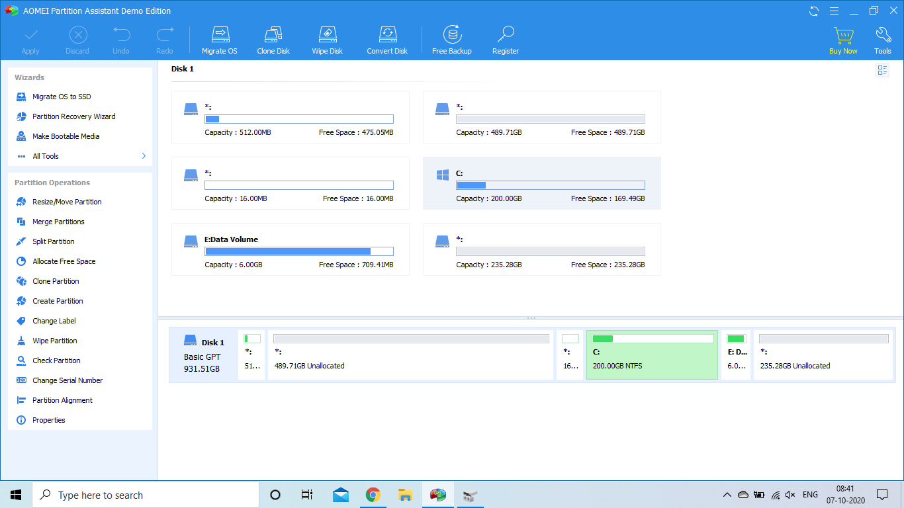Image resolution: width=904 pixels, height=508 pixels.
Task: Select the 512.00MB partition card
Action: 291,117
